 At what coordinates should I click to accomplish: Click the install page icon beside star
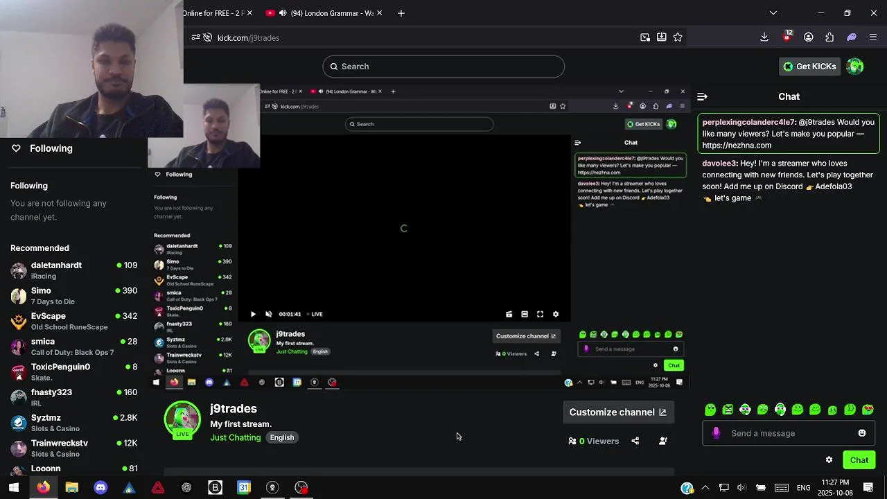coord(661,37)
